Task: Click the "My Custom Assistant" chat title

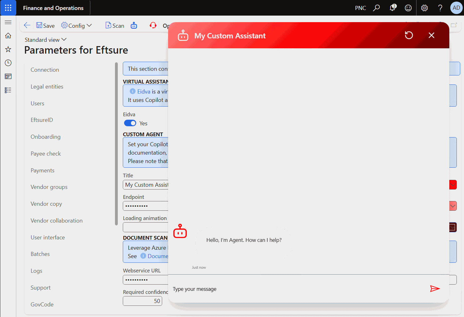Action: click(x=230, y=36)
